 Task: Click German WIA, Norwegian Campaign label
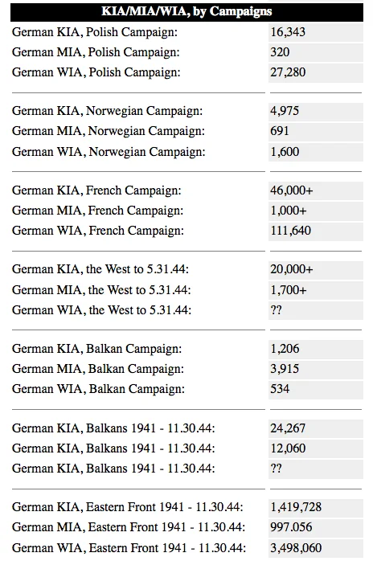point(109,152)
